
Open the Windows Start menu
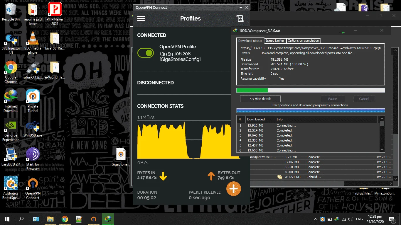7,219
